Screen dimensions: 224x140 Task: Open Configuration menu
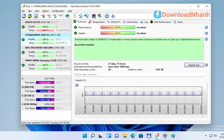[x=58, y=11]
